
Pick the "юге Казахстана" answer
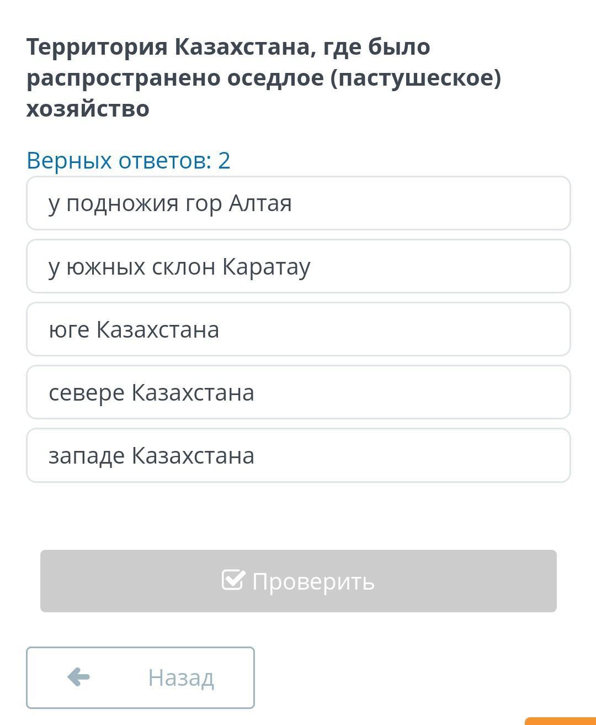[x=298, y=329]
